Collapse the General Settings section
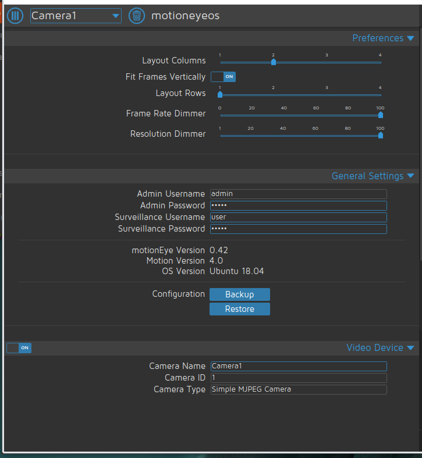Viewport: 422px width, 458px height. click(x=373, y=176)
